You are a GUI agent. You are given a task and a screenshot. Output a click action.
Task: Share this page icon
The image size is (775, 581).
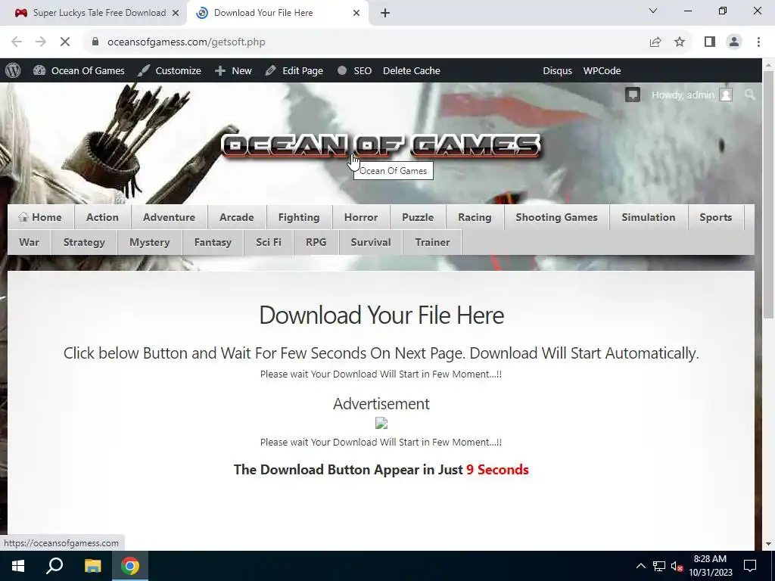(655, 42)
